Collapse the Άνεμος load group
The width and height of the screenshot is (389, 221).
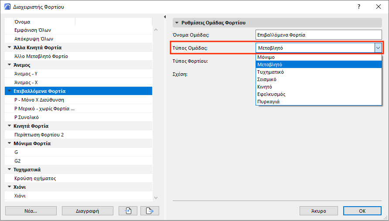10,65
